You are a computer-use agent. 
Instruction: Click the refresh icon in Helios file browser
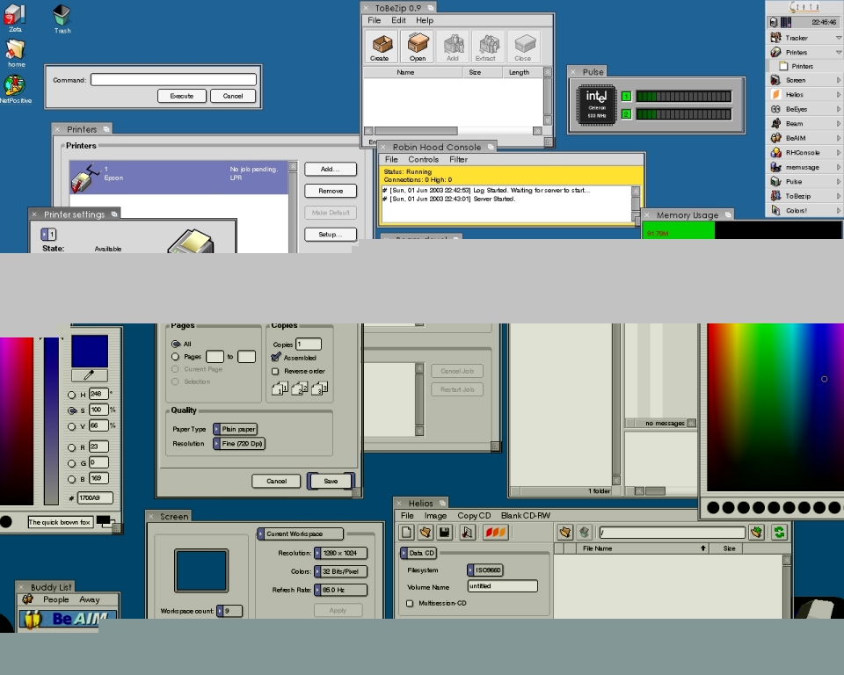[778, 533]
